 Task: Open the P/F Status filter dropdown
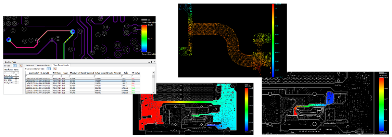139,76
